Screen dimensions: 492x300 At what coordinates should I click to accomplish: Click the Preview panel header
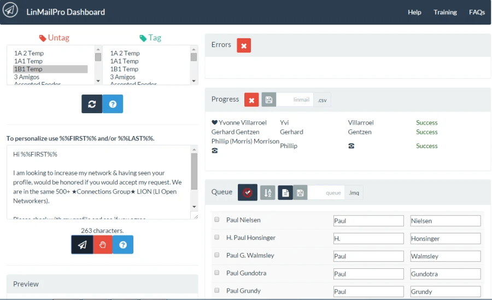(102, 284)
